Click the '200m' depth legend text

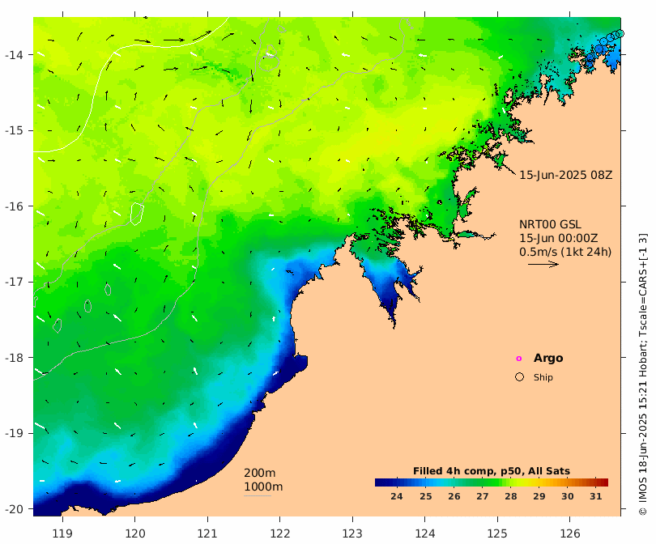[259, 473]
